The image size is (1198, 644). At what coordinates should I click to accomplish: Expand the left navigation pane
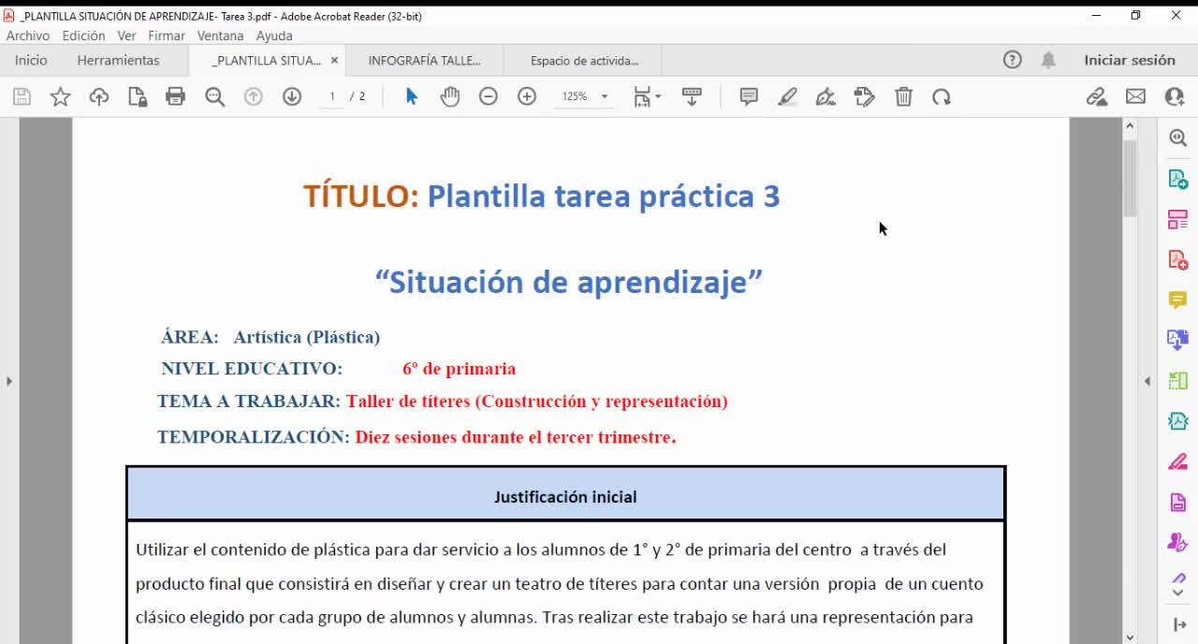tap(9, 381)
